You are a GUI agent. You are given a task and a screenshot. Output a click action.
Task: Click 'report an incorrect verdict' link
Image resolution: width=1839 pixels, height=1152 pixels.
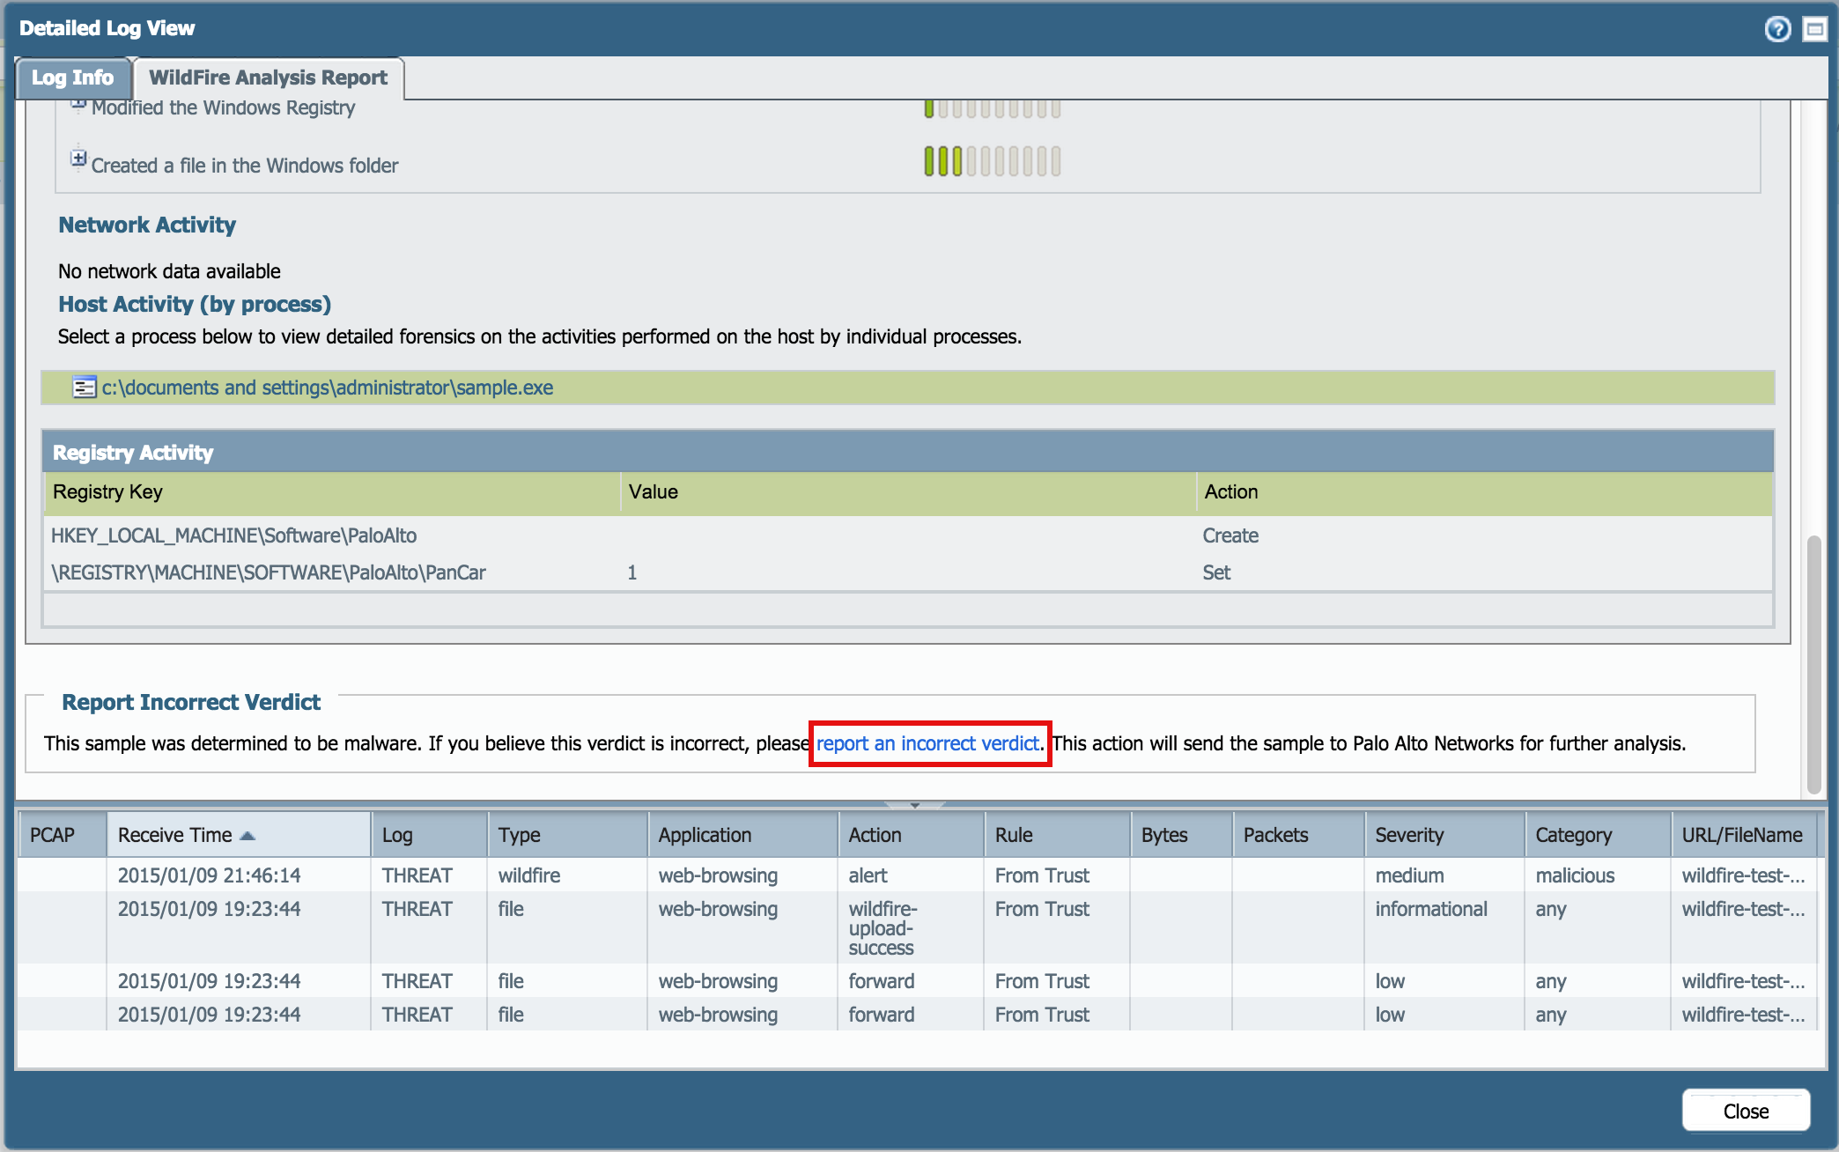927,743
